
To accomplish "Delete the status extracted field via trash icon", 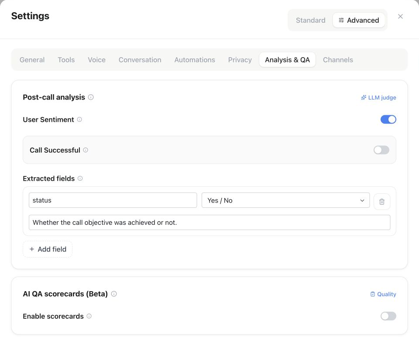I will coord(381,202).
